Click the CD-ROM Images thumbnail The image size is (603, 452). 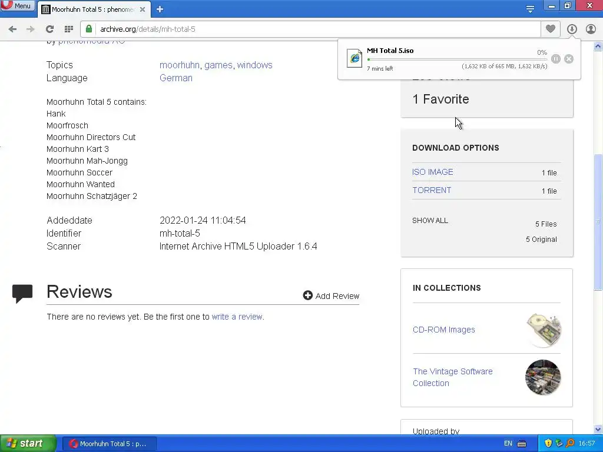tap(544, 330)
